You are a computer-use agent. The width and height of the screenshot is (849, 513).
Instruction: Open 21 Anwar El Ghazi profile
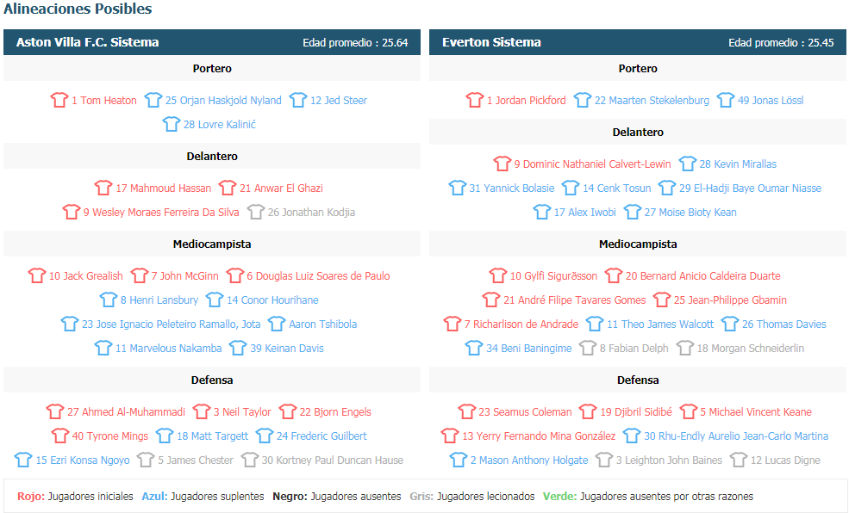281,189
